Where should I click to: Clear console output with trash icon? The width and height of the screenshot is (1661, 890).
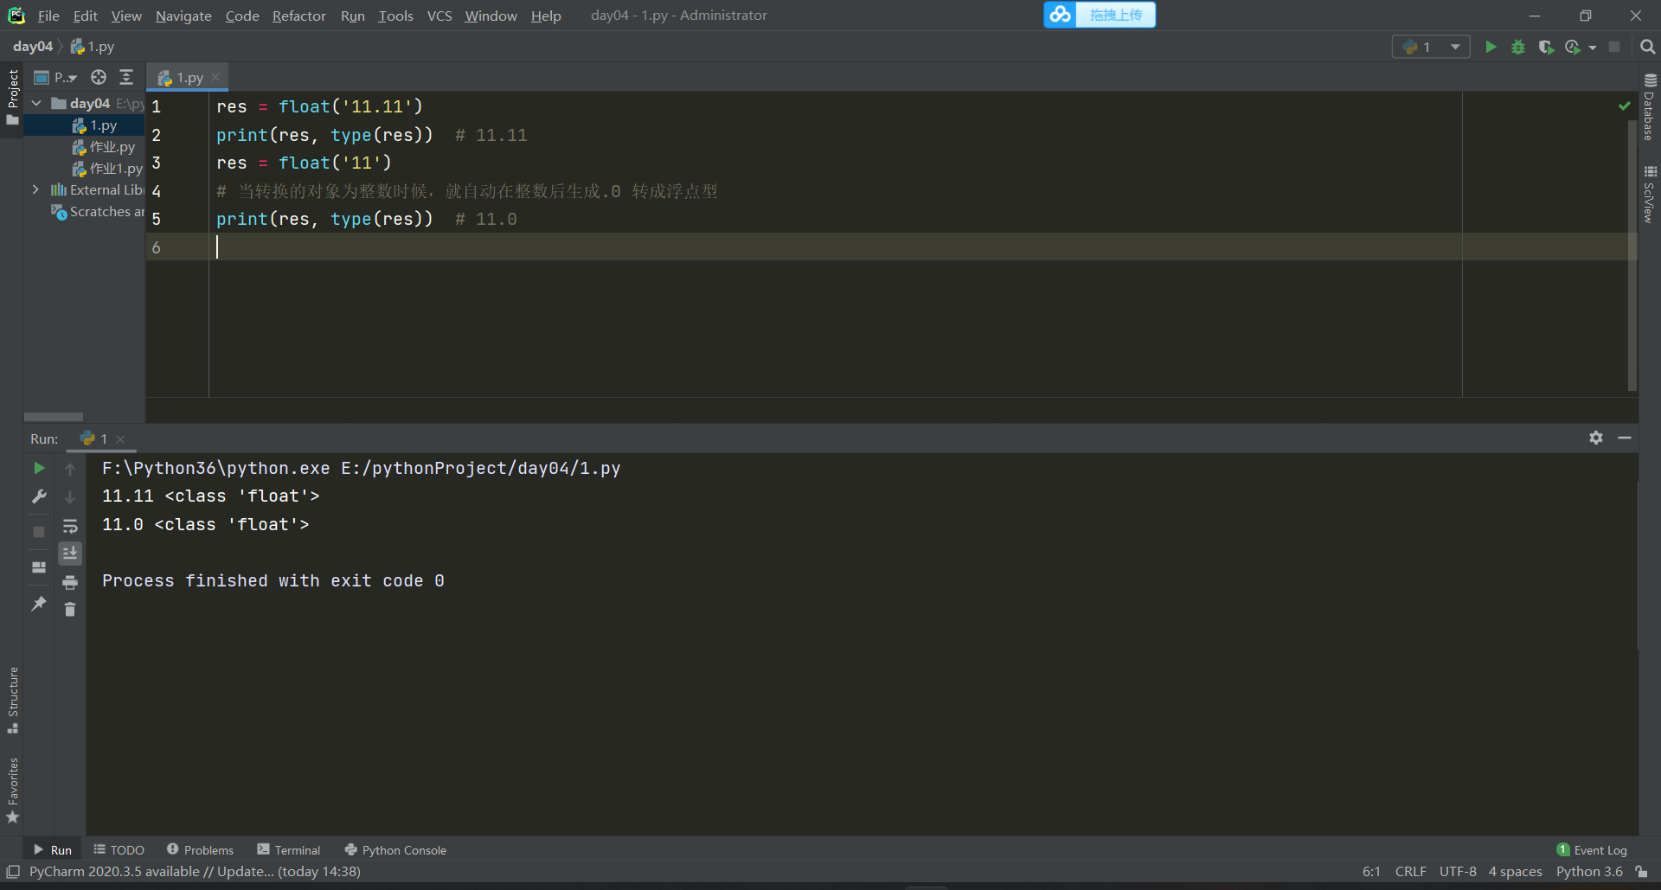click(70, 610)
